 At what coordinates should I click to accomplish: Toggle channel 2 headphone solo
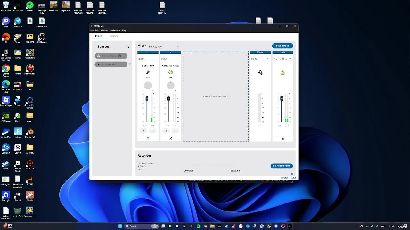[175, 131]
